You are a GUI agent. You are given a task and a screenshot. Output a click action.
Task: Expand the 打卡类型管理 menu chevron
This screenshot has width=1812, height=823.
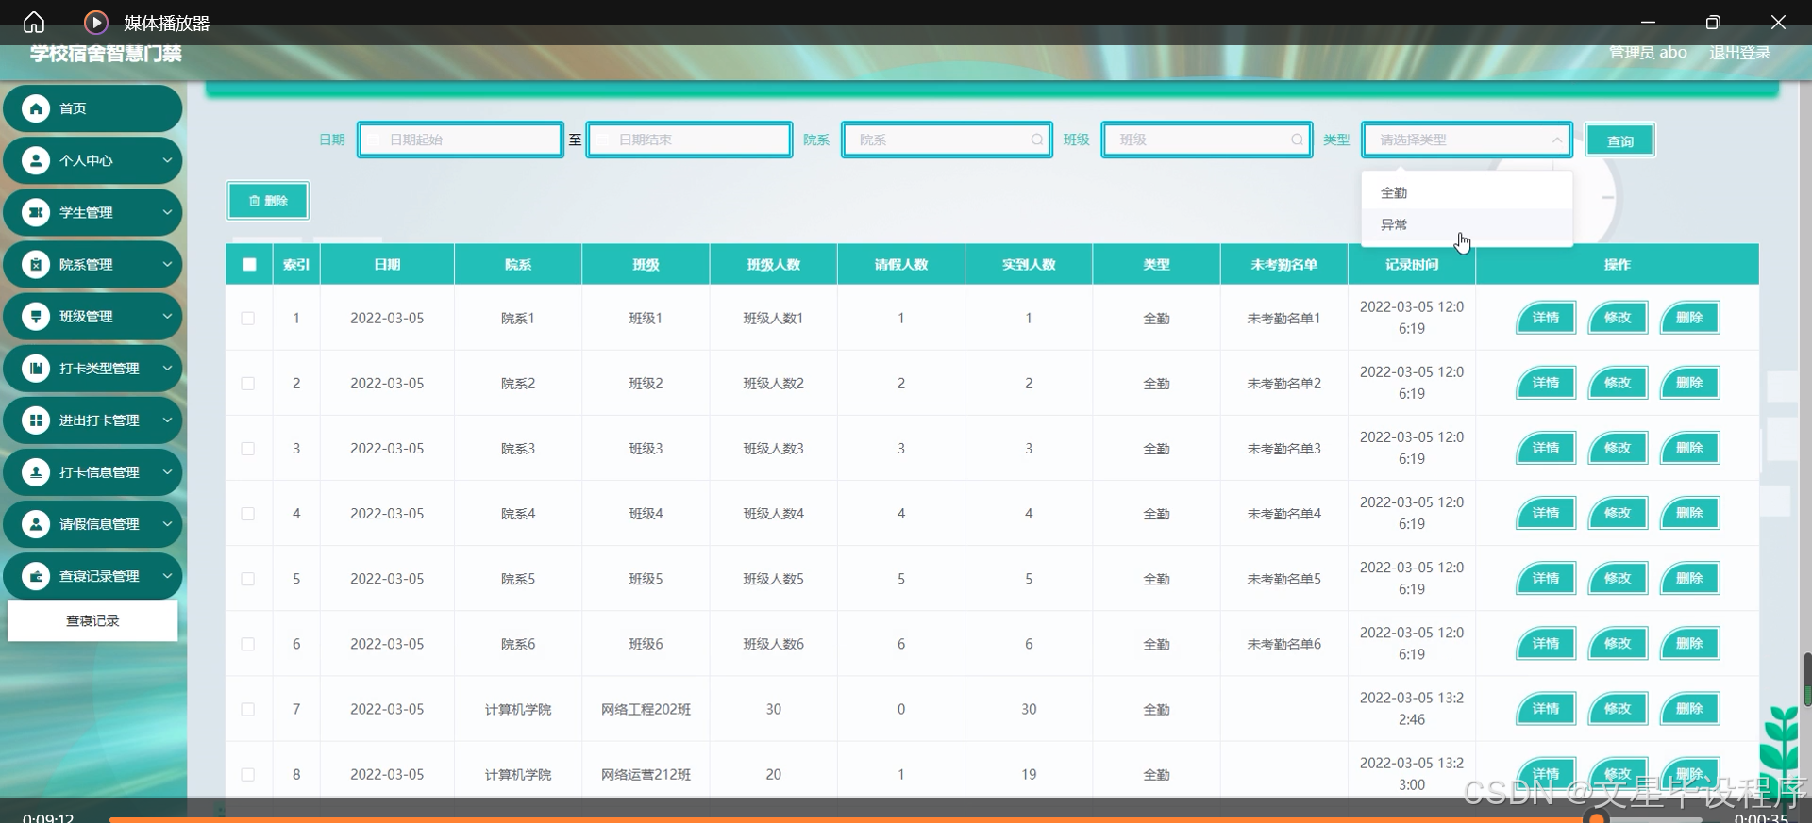pyautogui.click(x=167, y=368)
